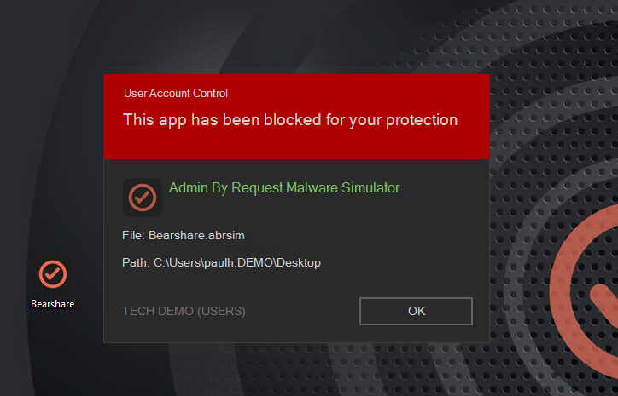Click the User Account Control title text
Image resolution: width=618 pixels, height=396 pixels.
[176, 93]
